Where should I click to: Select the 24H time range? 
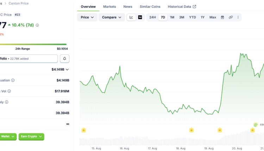(152, 17)
